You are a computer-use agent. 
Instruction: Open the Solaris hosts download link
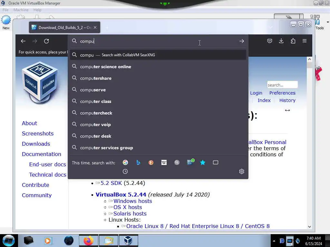[x=130, y=214]
